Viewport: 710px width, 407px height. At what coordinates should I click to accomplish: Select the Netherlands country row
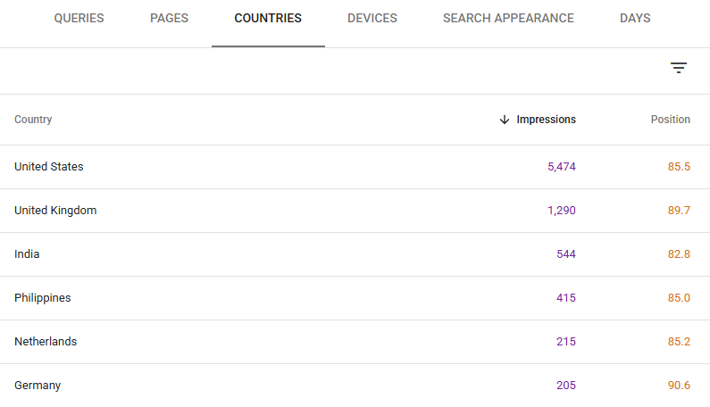tap(355, 342)
